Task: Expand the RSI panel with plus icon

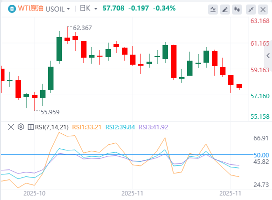Action: (30, 127)
